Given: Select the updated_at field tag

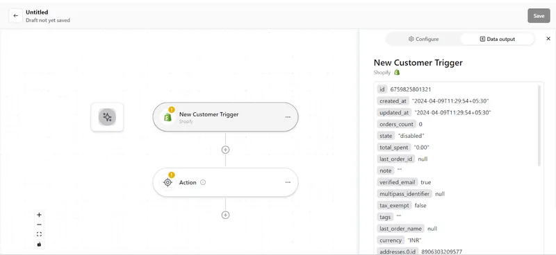Looking at the screenshot, I should [x=394, y=113].
